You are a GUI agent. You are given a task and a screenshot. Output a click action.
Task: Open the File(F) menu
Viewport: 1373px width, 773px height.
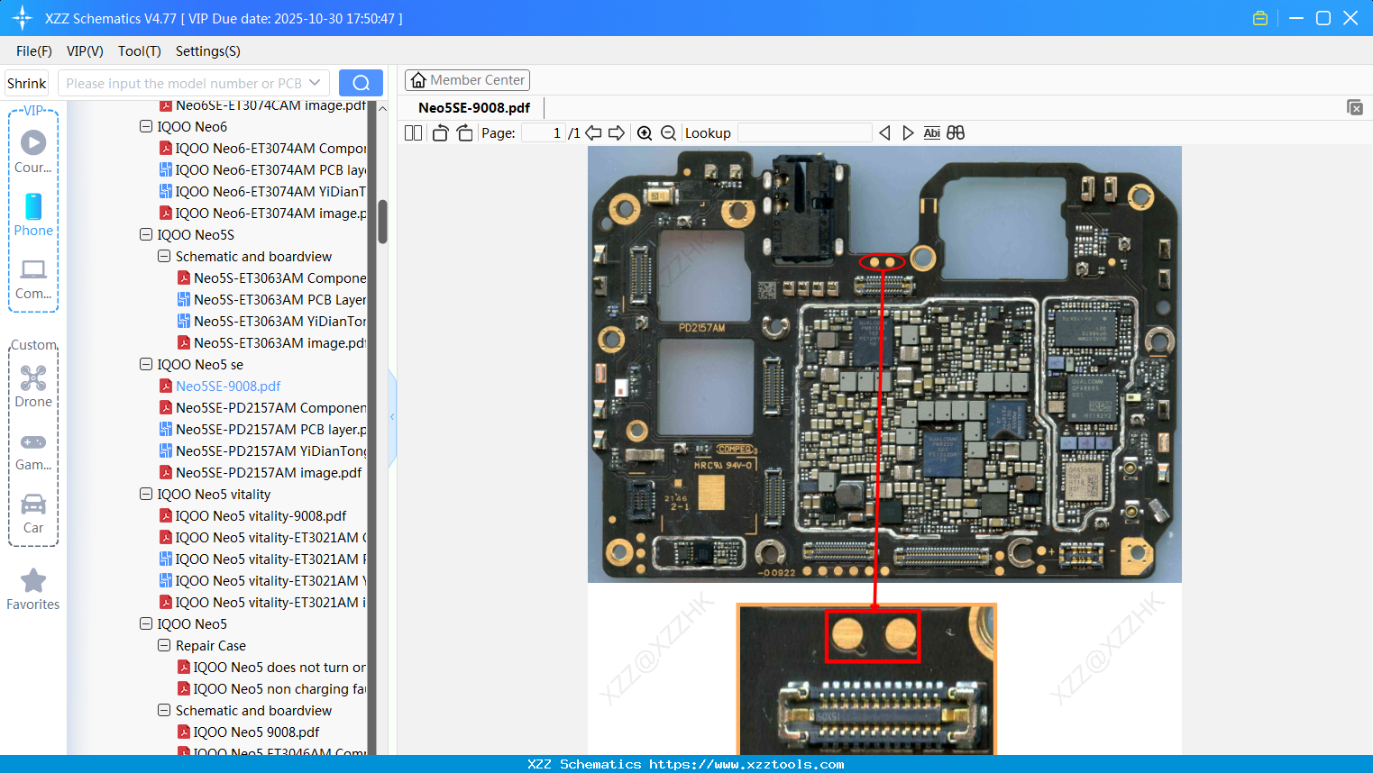tap(34, 51)
